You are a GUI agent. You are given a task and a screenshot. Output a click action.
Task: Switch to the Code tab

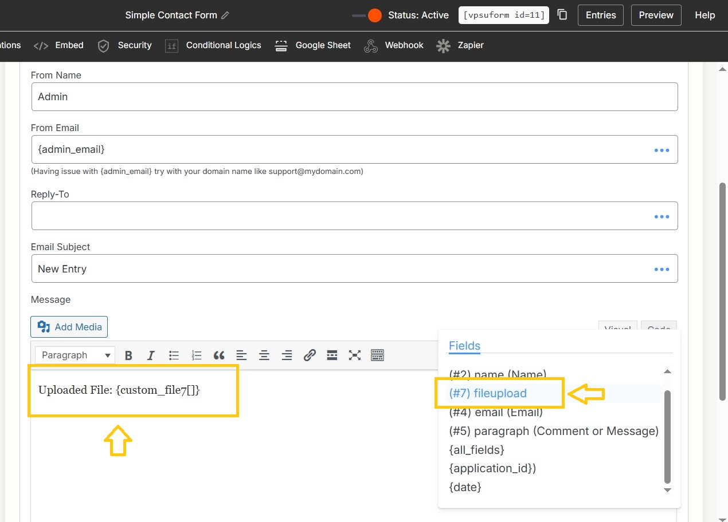click(659, 327)
